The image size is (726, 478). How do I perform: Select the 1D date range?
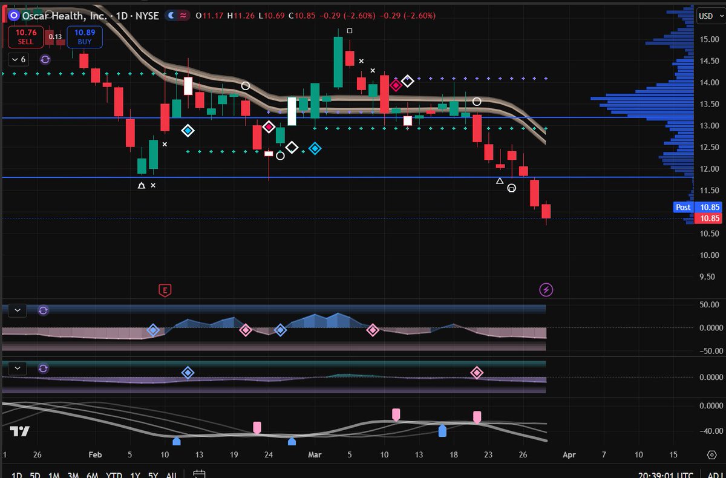tap(18, 475)
